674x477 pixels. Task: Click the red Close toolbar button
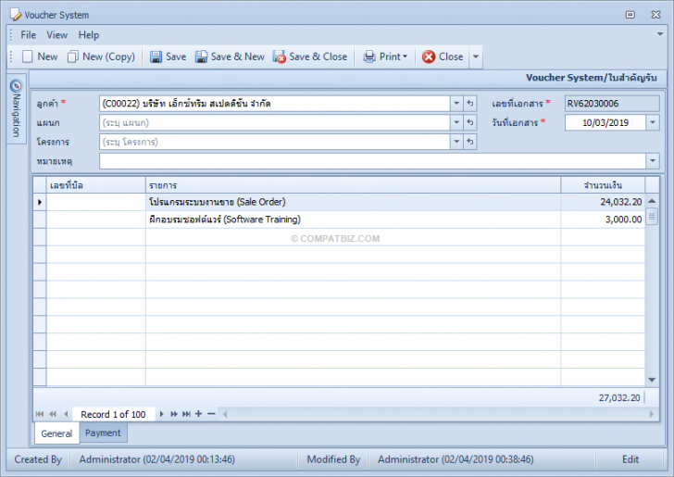tap(443, 56)
